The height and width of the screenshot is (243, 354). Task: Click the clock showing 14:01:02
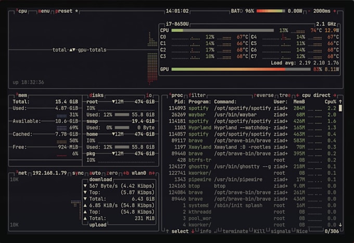(x=177, y=11)
